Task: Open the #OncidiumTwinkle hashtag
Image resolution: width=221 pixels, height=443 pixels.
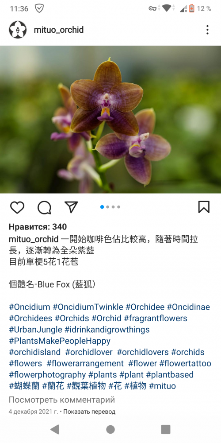Action: click(x=88, y=307)
